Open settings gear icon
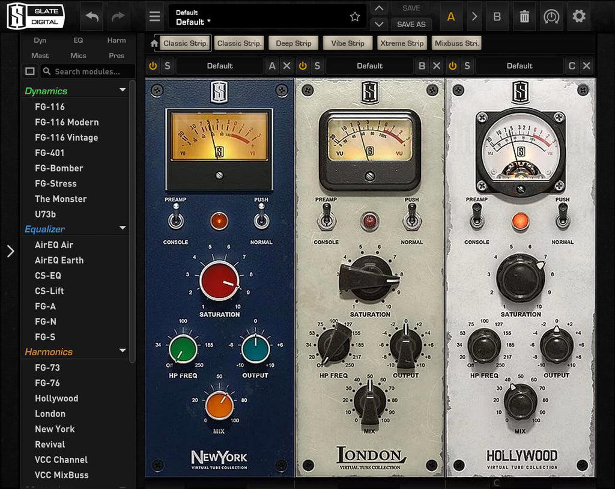Screen dimensions: 615x489 (578, 16)
